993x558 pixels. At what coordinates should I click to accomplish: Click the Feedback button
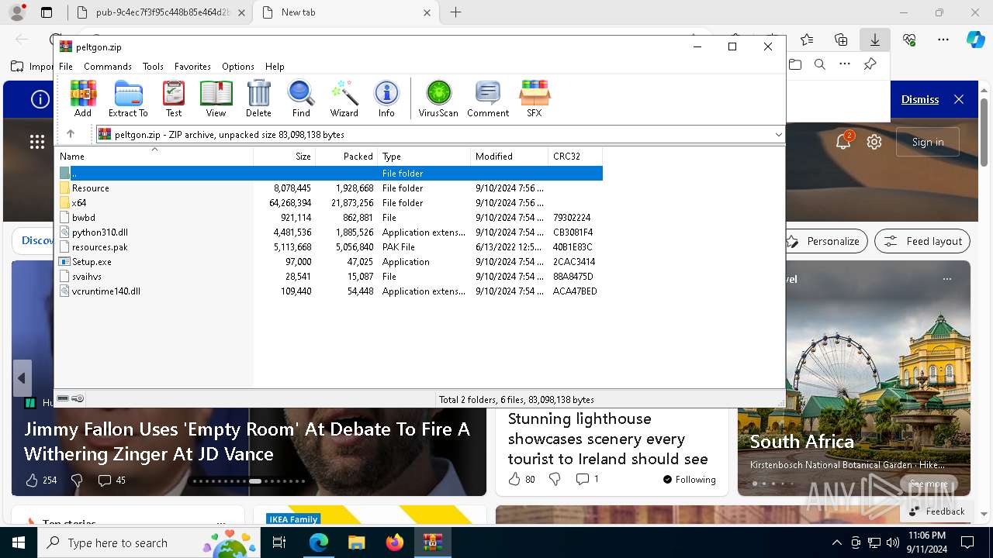click(937, 511)
